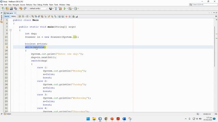
Task: Click the Save All toolbar icon
Action: (x=15, y=8)
